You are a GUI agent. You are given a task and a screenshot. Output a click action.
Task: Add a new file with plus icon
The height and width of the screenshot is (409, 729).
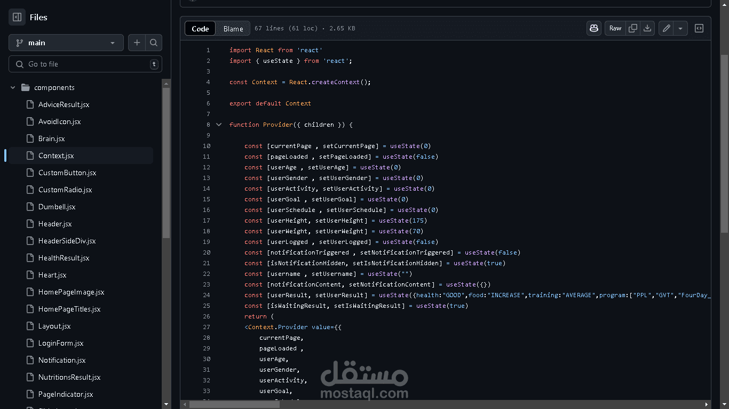point(137,43)
